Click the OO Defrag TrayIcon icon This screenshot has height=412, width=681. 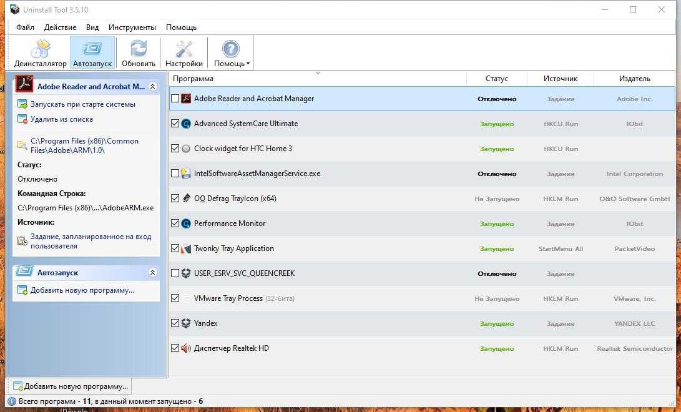[x=186, y=199]
